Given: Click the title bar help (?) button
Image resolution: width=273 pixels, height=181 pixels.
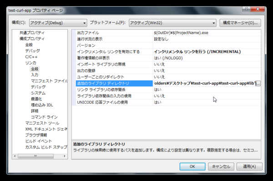Looking at the screenshot, I should (246, 9).
